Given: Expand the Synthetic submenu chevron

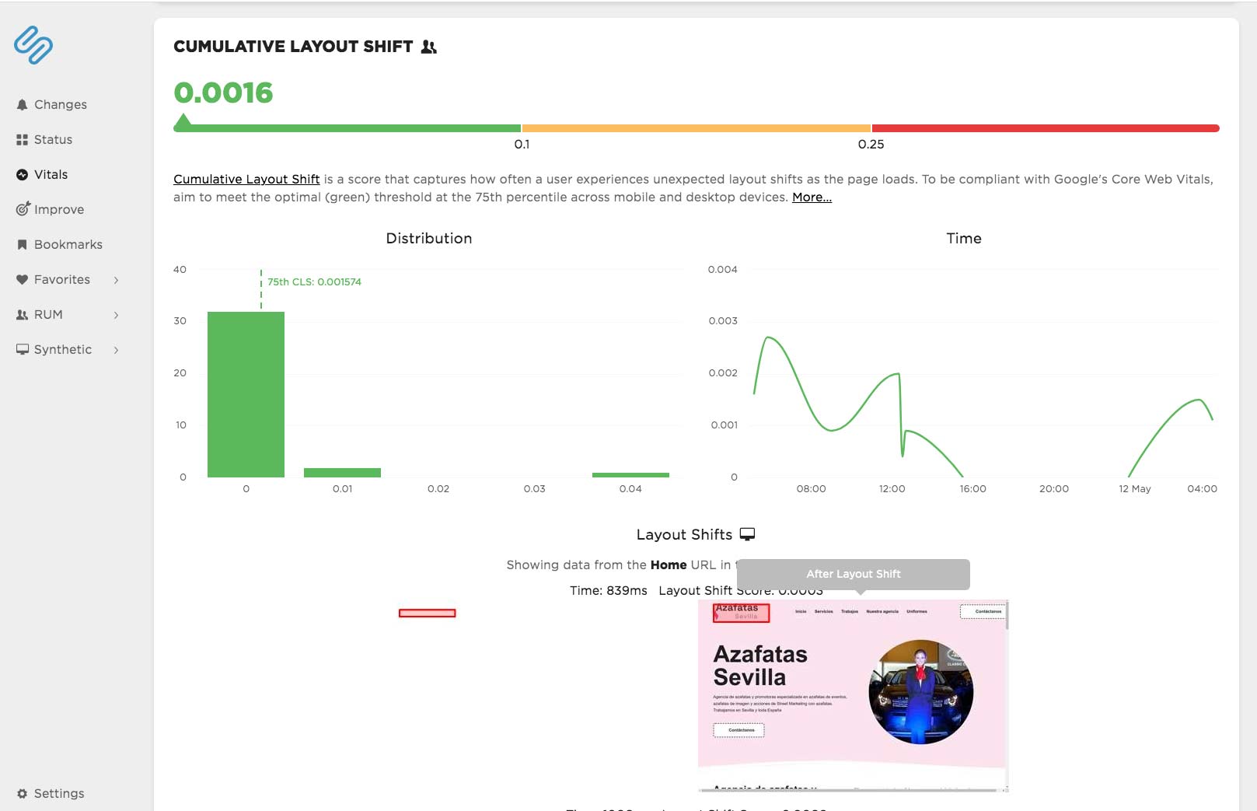Looking at the screenshot, I should coord(117,350).
